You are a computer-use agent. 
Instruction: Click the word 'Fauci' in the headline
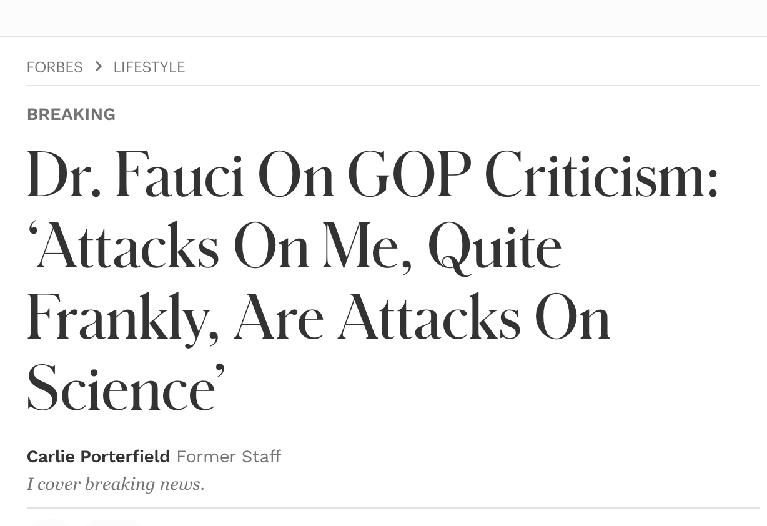(x=180, y=176)
